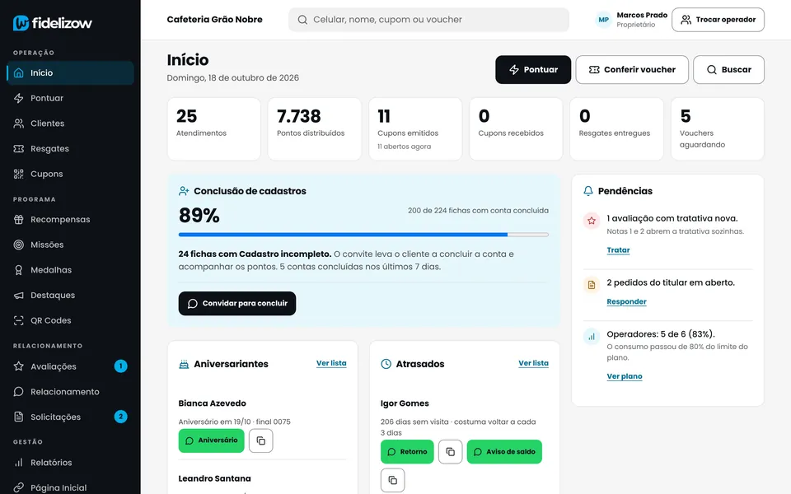The height and width of the screenshot is (494, 791).
Task: Copy Bianca Azevedo's Aniversário message
Action: [261, 440]
